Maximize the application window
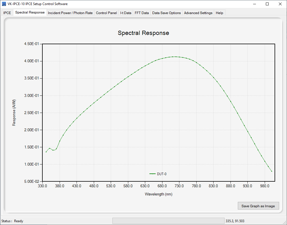The height and width of the screenshot is (225, 287). point(267,4)
